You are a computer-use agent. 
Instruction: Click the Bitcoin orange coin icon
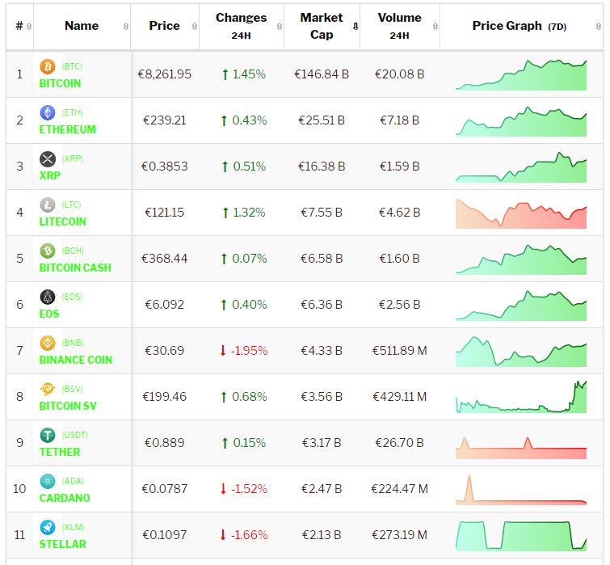pyautogui.click(x=47, y=67)
